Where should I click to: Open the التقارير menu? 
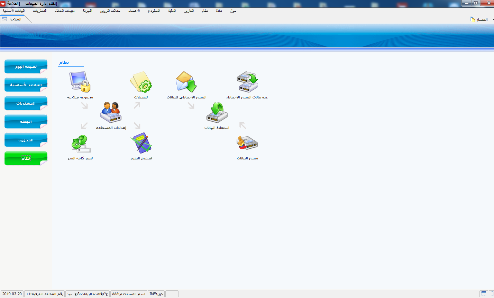pyautogui.click(x=189, y=11)
